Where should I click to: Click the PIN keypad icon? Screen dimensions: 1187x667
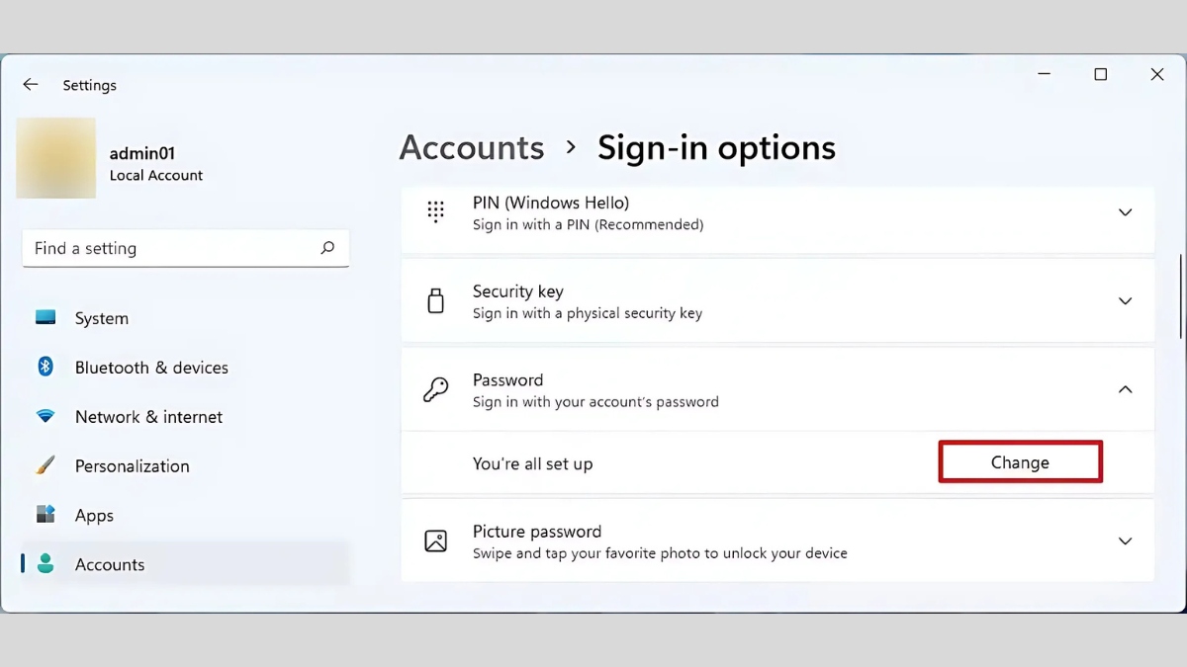[x=435, y=212]
